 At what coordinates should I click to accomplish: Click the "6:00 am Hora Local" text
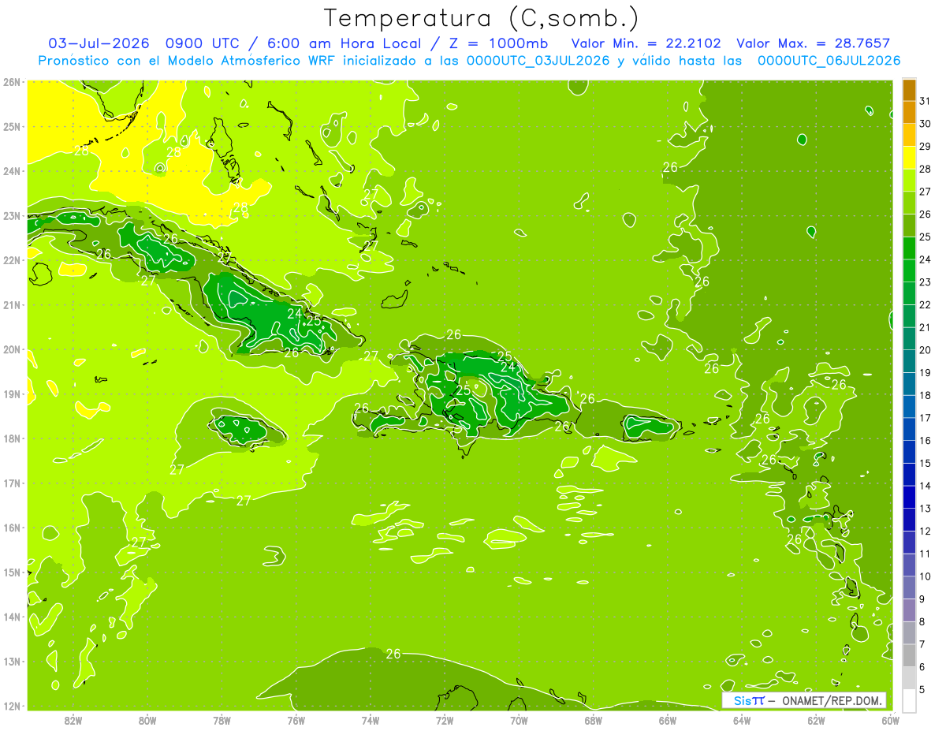click(x=345, y=43)
